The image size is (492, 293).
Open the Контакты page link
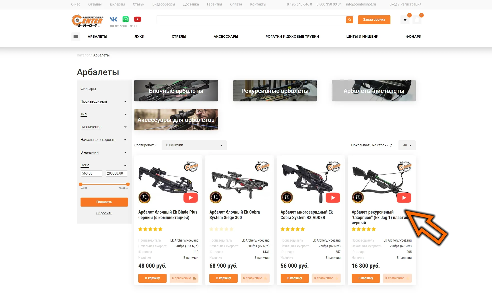tap(258, 4)
